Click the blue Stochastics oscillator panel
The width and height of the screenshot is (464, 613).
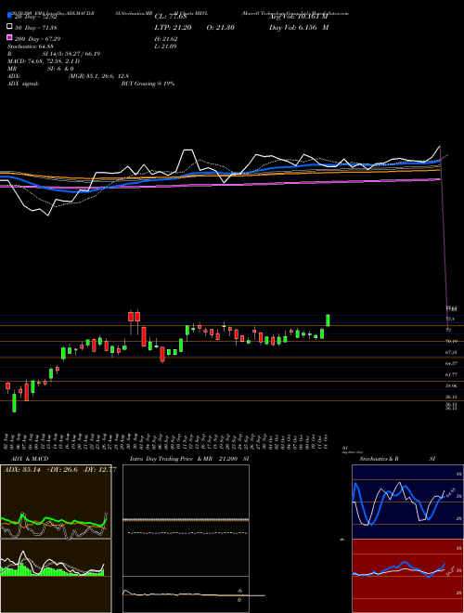(x=407, y=502)
